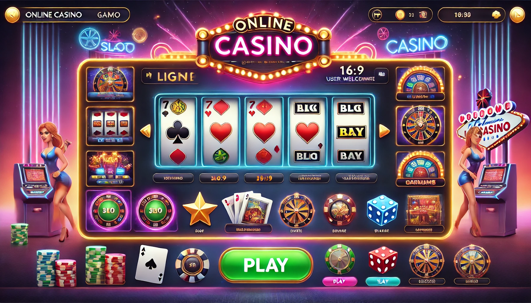Click the big green PLAY button

click(266, 265)
